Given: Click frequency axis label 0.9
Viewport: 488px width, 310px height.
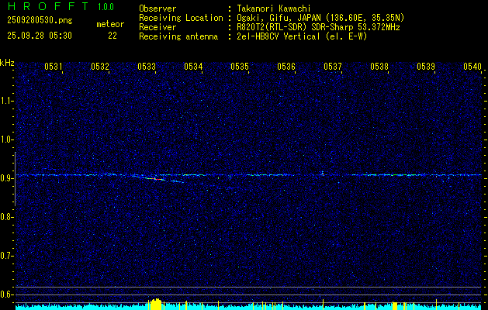Looking at the screenshot, I should [x=6, y=178].
